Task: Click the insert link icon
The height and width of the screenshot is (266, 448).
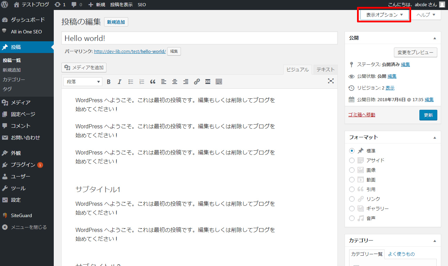Action: (x=197, y=82)
